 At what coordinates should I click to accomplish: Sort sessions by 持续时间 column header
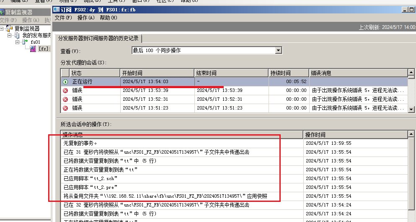click(x=289, y=73)
